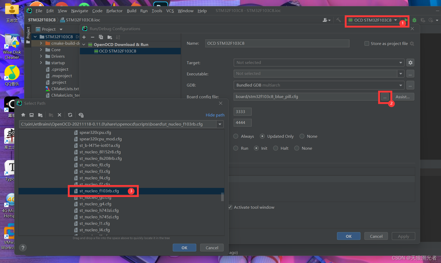Select the None reset radio button
The image size is (441, 263).
[x=297, y=148]
